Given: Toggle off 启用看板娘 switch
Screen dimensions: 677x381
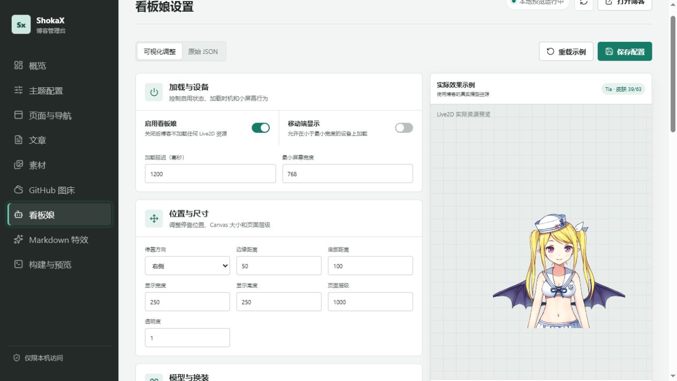Looking at the screenshot, I should coord(261,128).
